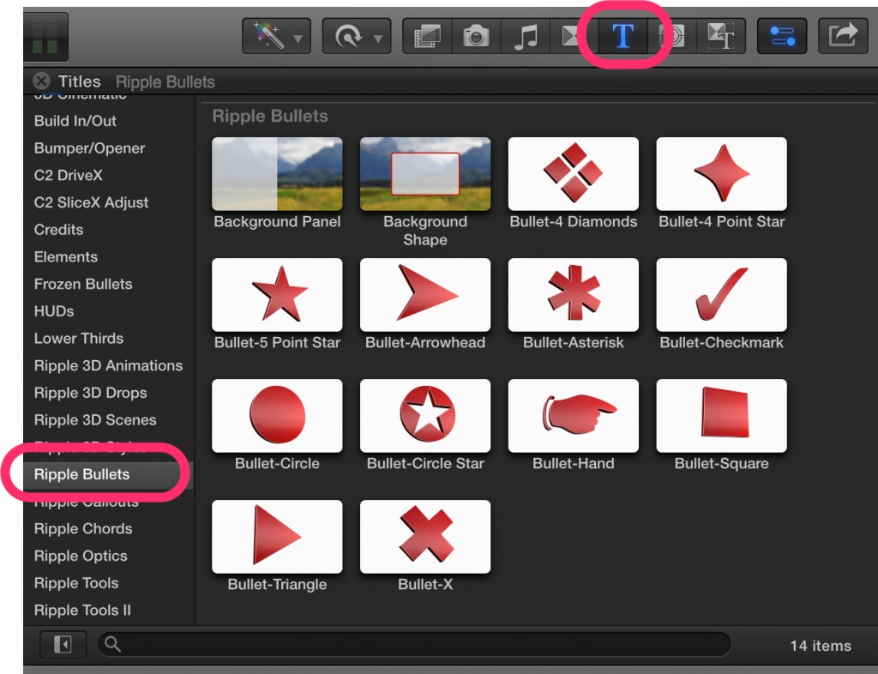Viewport: 878px width, 674px height.
Task: Open the Photos browser camera icon
Action: click(476, 36)
